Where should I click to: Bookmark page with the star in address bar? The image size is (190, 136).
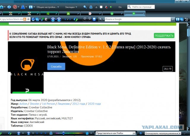(x=28, y=19)
